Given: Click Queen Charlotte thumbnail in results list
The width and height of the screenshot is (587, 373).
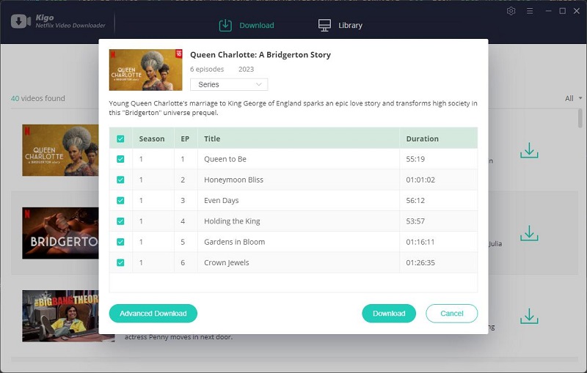Looking at the screenshot, I should click(x=60, y=150).
